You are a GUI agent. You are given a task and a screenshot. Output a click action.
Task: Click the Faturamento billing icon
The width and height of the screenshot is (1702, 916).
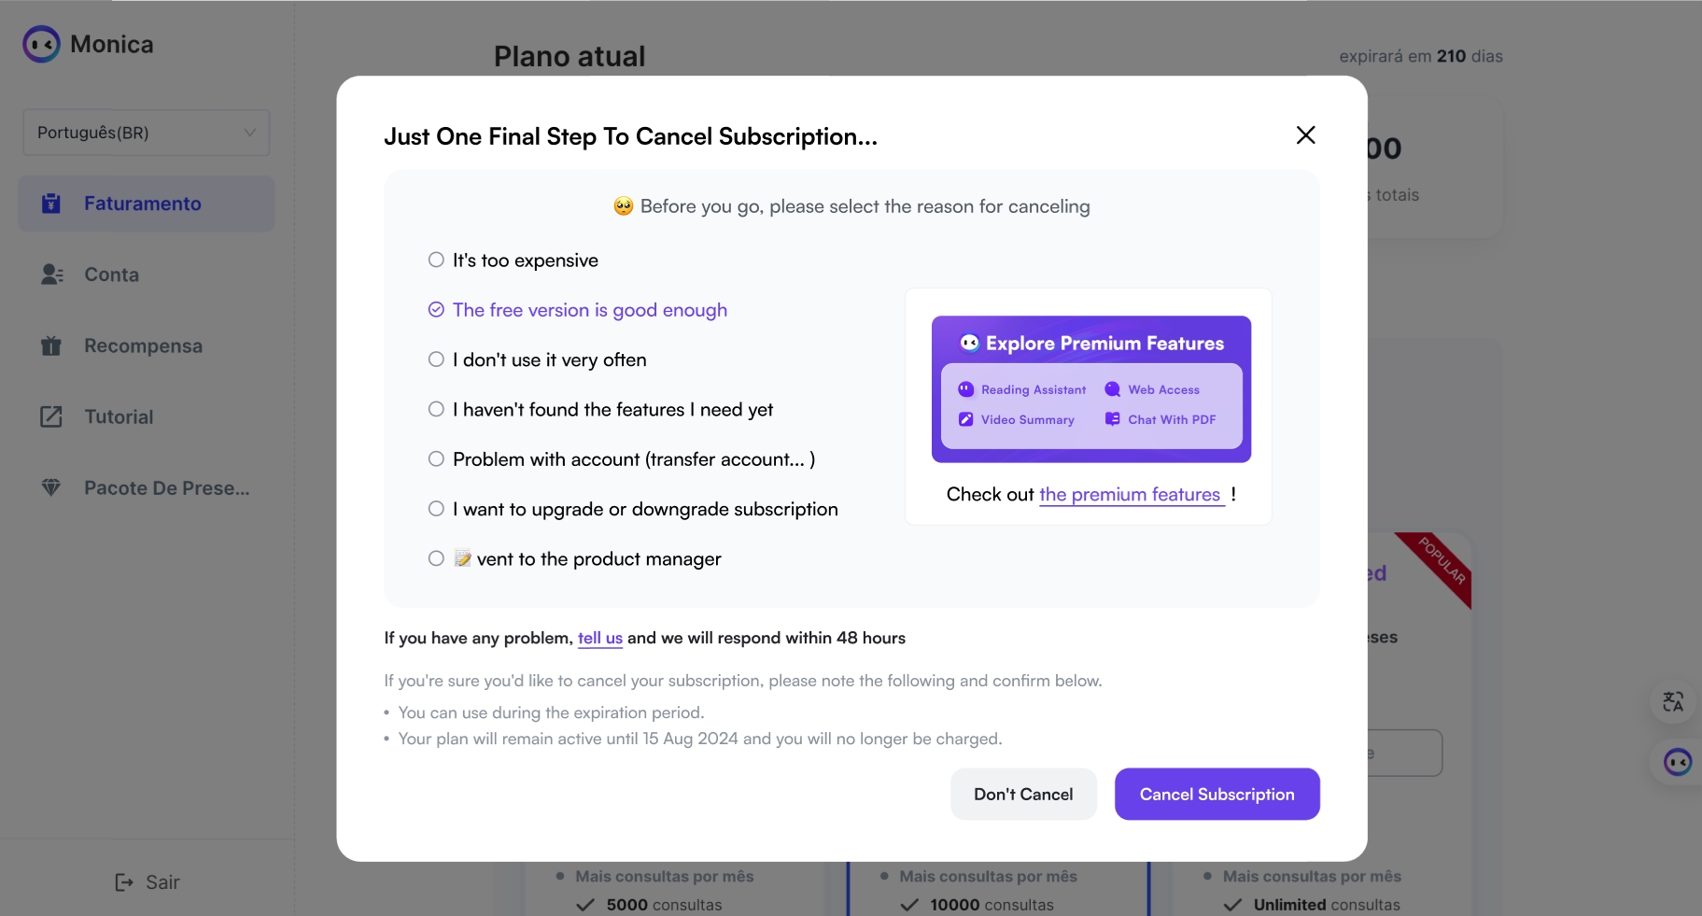tap(51, 204)
